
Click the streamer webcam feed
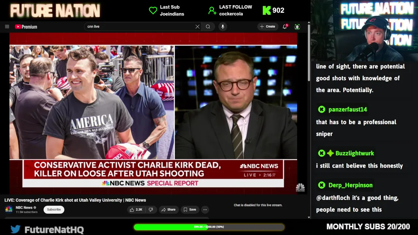(x=364, y=31)
